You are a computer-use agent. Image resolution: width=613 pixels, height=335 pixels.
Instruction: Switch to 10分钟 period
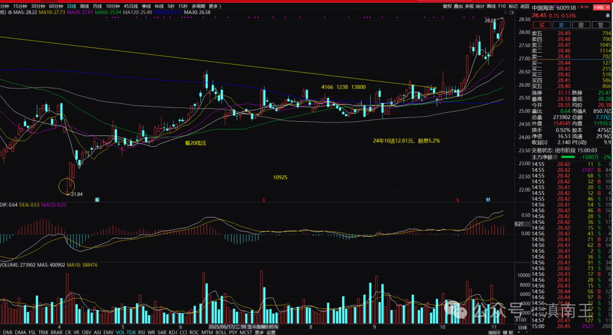pos(113,6)
